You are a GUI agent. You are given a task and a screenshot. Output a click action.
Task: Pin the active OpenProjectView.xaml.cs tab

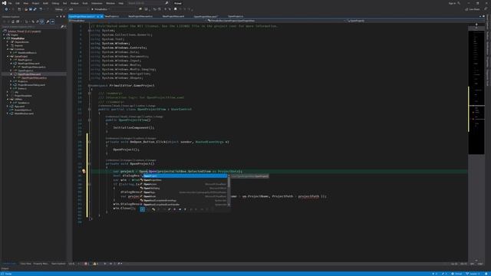tap(97, 16)
